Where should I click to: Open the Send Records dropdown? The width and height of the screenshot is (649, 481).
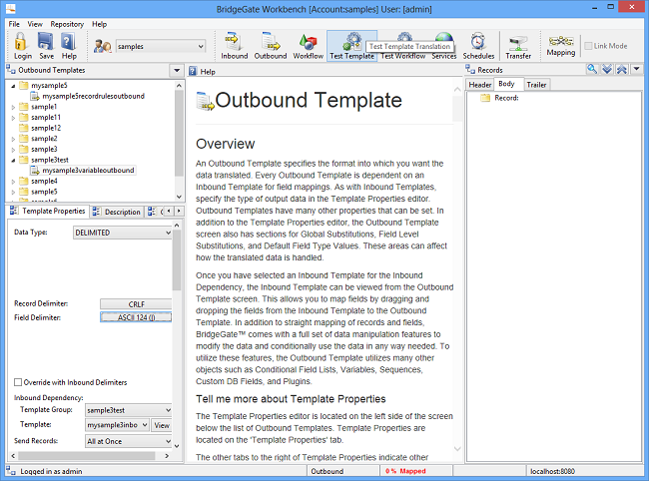[168, 441]
